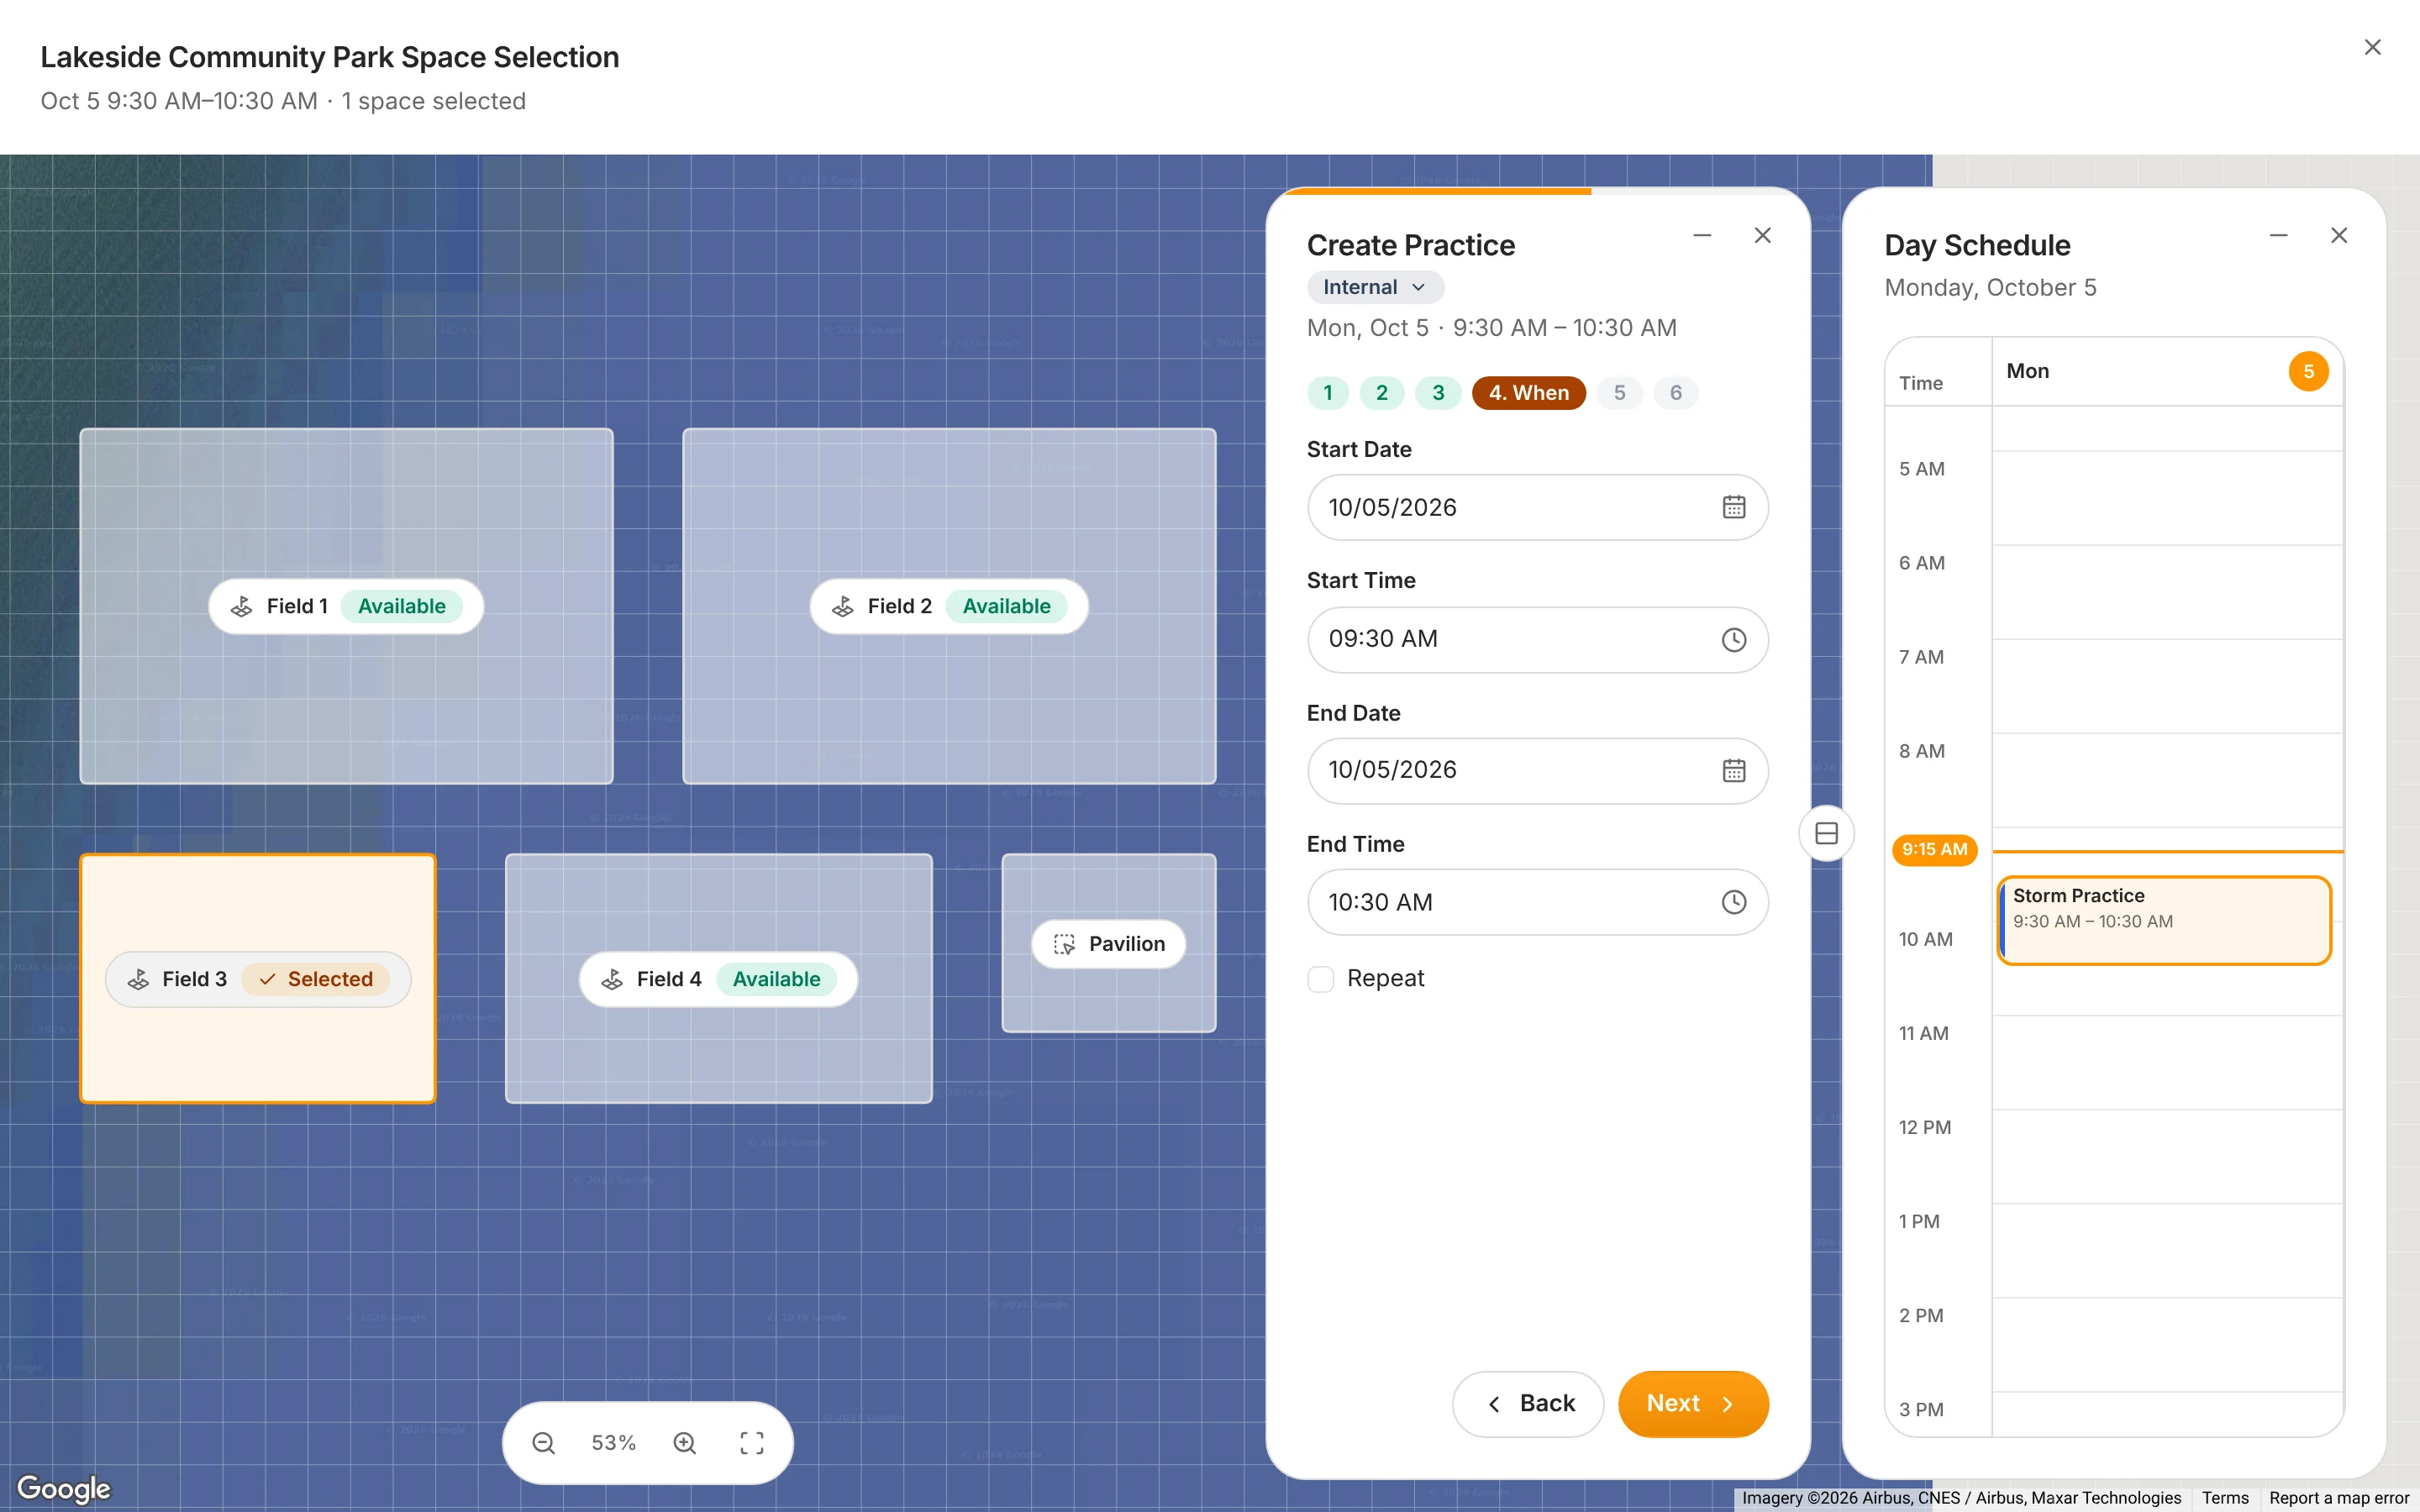Select the Field 4 space
Viewport: 2420px width, 1512px height.
click(x=718, y=978)
